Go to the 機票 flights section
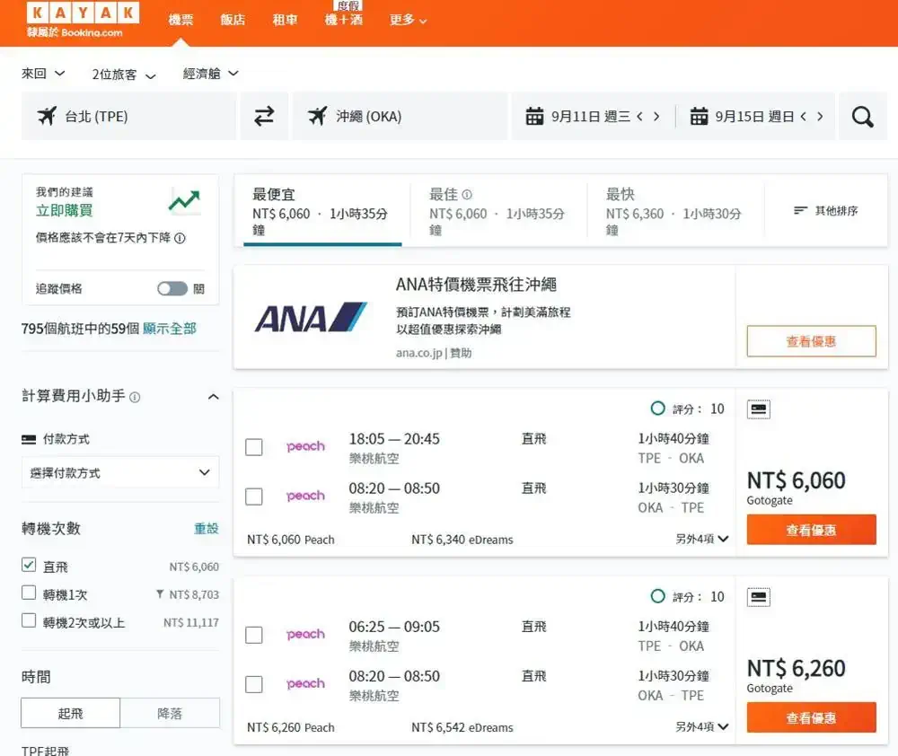Viewport: 898px width, 756px height. 180,20
